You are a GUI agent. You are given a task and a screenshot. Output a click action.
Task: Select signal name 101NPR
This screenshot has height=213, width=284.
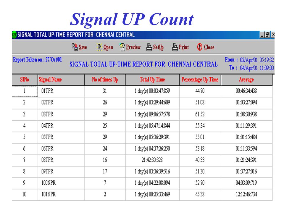(49, 195)
